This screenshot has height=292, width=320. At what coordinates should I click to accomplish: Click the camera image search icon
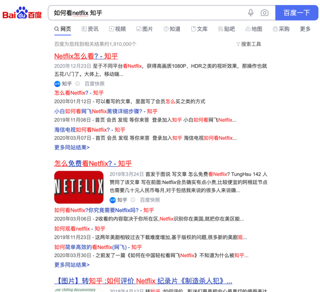265,13
